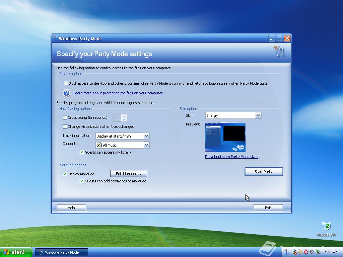The height and width of the screenshot is (257, 343).
Task: Enable Change visualization when track changes
Action: (x=65, y=126)
